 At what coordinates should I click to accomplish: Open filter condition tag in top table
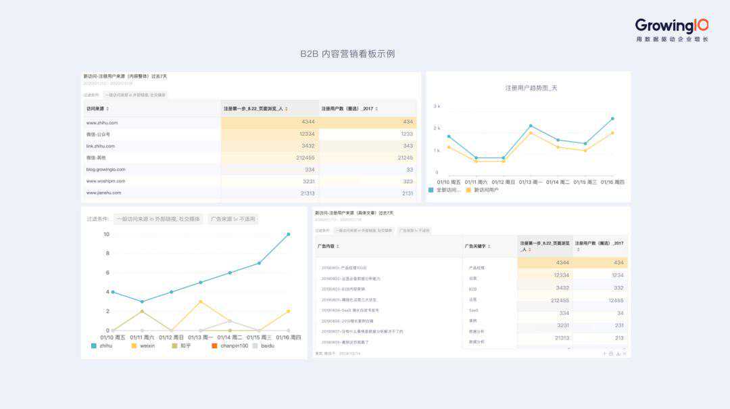point(135,95)
